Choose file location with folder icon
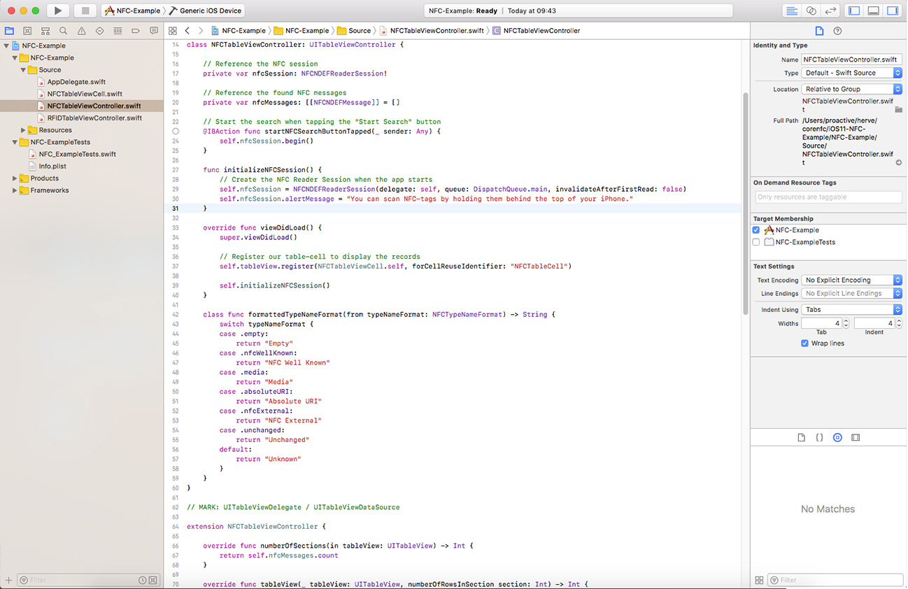908x589 pixels. [x=899, y=110]
